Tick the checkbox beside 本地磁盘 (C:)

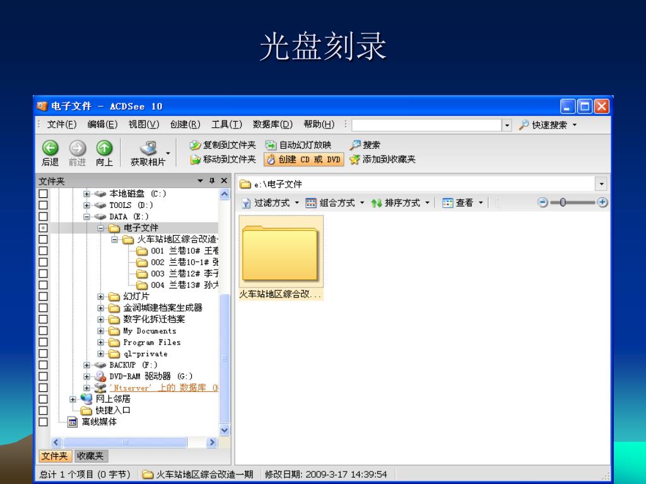click(44, 193)
